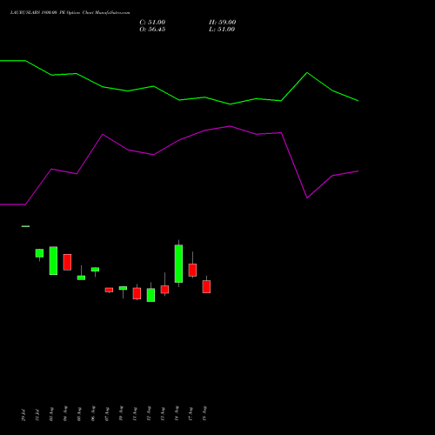Select the 18 Aug date label
The width and height of the screenshot is (435, 435).
[x=204, y=413]
